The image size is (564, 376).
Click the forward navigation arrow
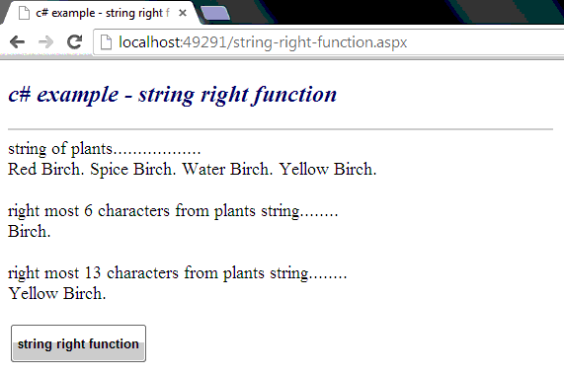click(x=45, y=42)
